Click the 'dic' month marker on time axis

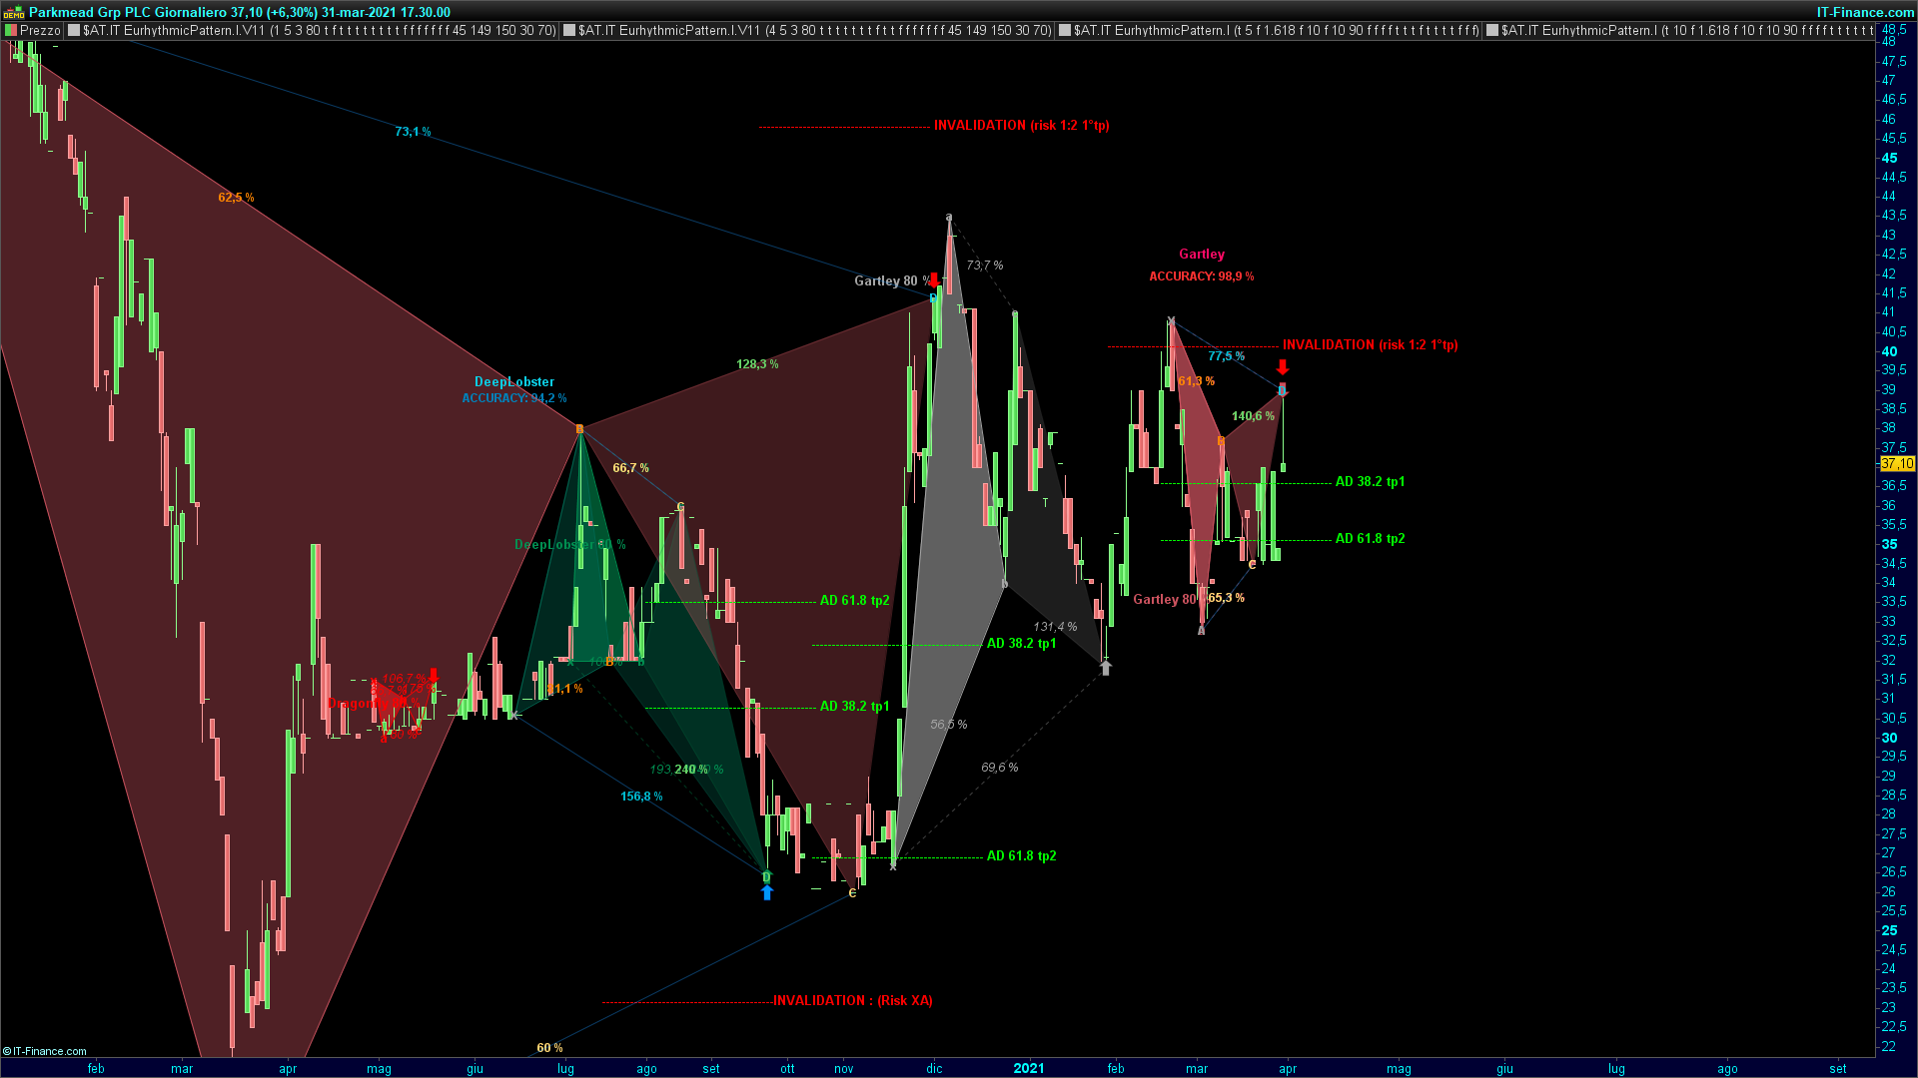[934, 1068]
